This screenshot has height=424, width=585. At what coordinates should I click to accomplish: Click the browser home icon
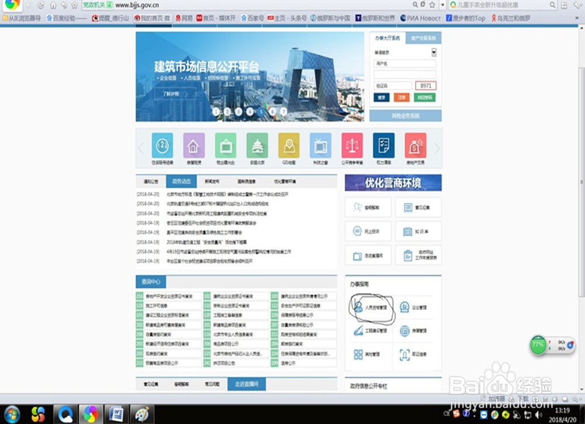pyautogui.click(x=53, y=5)
